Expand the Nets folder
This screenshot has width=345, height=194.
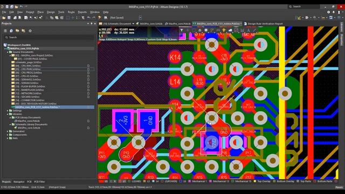point(8,138)
